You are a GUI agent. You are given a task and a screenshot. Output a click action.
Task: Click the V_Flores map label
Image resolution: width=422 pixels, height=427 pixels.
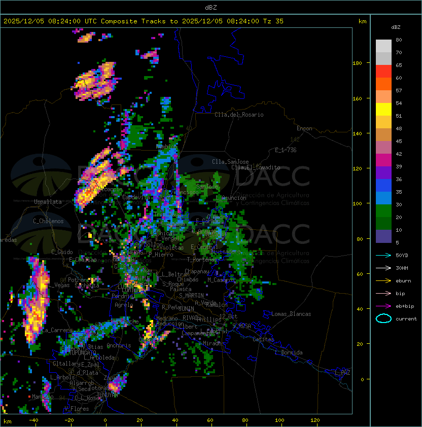(x=77, y=409)
